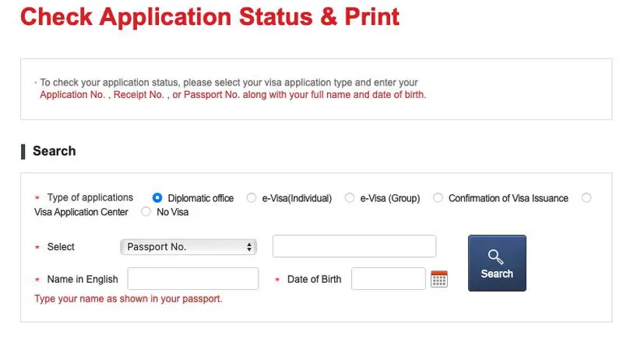Click the red Application No., Receipt No. instruction text
Screen dimensions: 623x345
coord(233,95)
